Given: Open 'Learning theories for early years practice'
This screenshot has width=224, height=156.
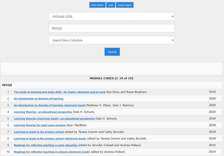Looking at the screenshot, I should [40, 125].
